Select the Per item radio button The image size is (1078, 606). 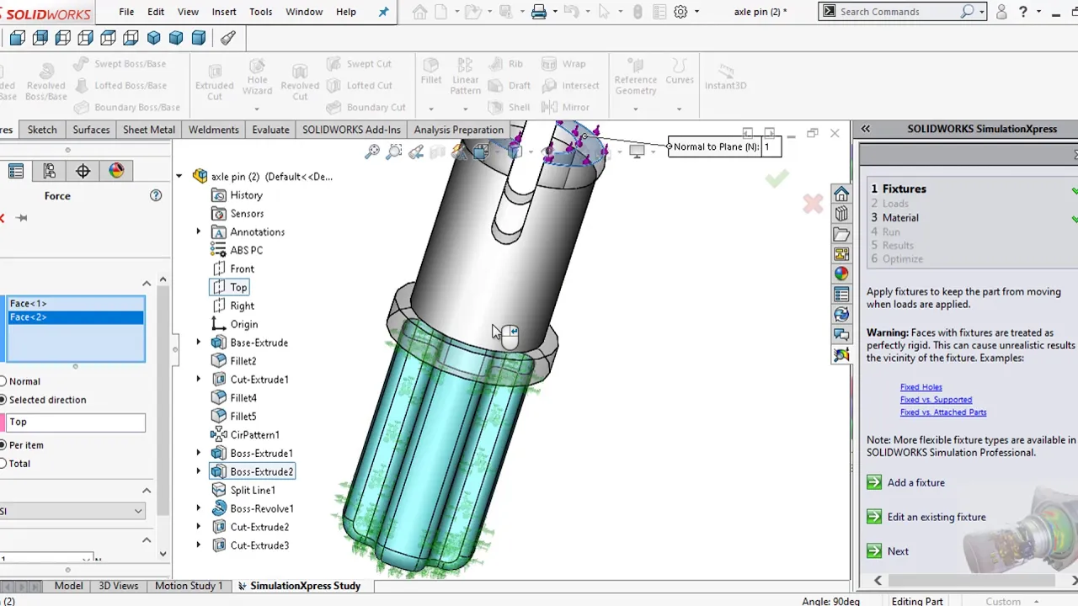(3, 445)
